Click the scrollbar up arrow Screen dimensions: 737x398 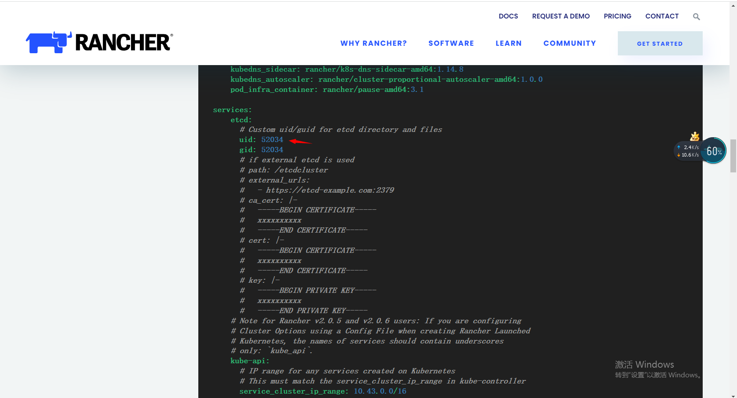(x=732, y=5)
